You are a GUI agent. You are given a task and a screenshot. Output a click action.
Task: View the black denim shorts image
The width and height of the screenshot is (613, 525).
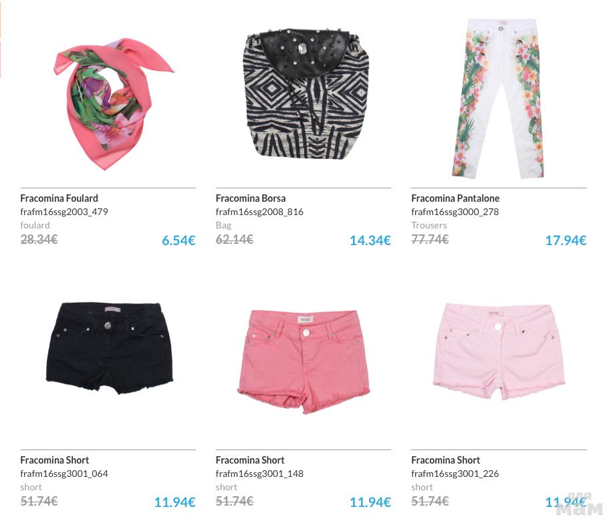110,347
